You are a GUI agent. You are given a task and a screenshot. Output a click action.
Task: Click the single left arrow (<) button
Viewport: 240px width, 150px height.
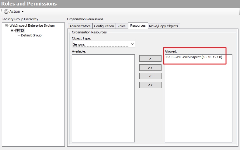click(x=150, y=76)
